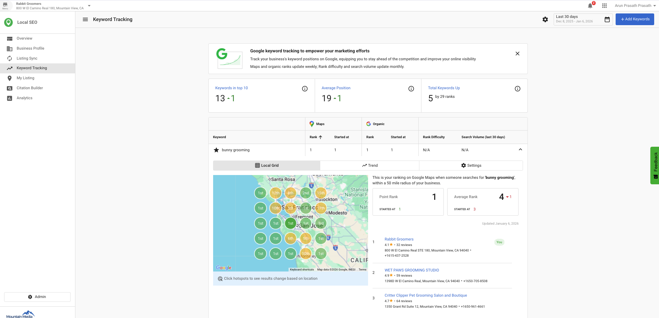Navigate to Citation Builder
This screenshot has height=318, width=659.
[30, 88]
